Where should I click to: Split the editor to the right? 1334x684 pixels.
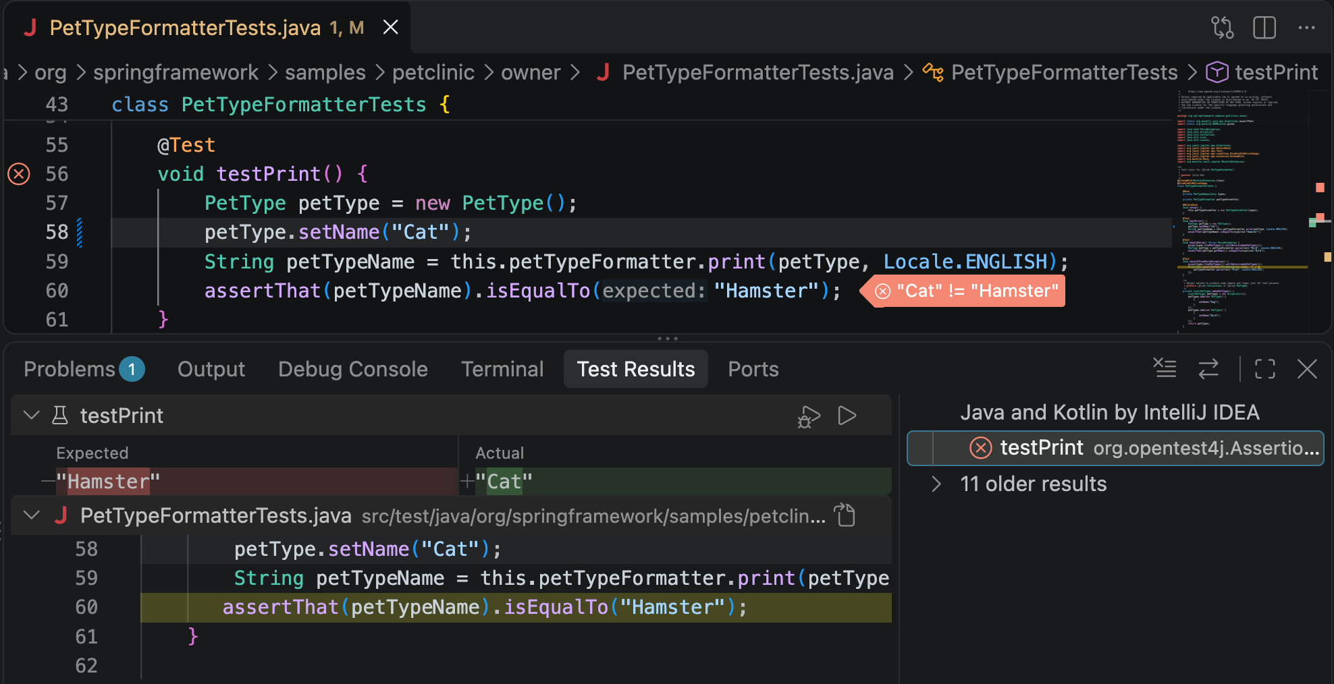click(x=1264, y=28)
